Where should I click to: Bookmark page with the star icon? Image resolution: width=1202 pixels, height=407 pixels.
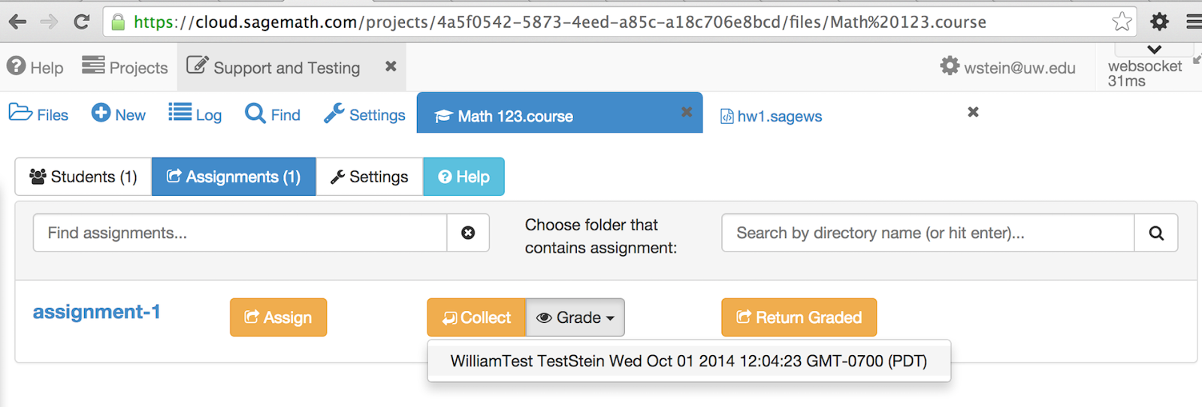click(x=1122, y=22)
